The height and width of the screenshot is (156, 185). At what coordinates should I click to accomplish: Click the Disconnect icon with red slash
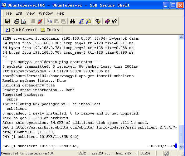[40, 22]
